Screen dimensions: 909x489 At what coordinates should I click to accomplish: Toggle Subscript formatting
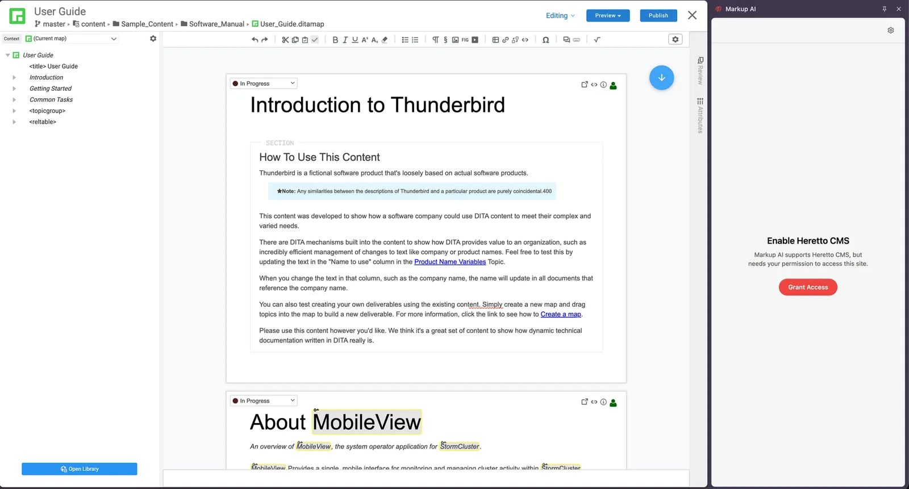pos(374,40)
